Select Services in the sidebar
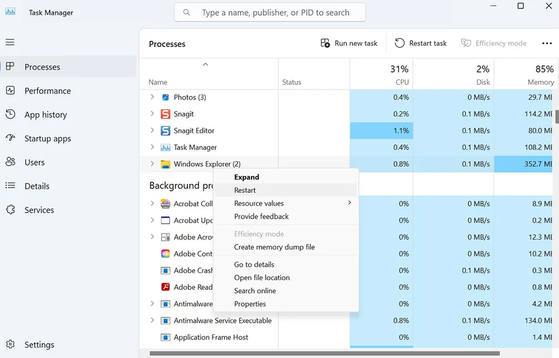This screenshot has width=559, height=358. point(39,210)
